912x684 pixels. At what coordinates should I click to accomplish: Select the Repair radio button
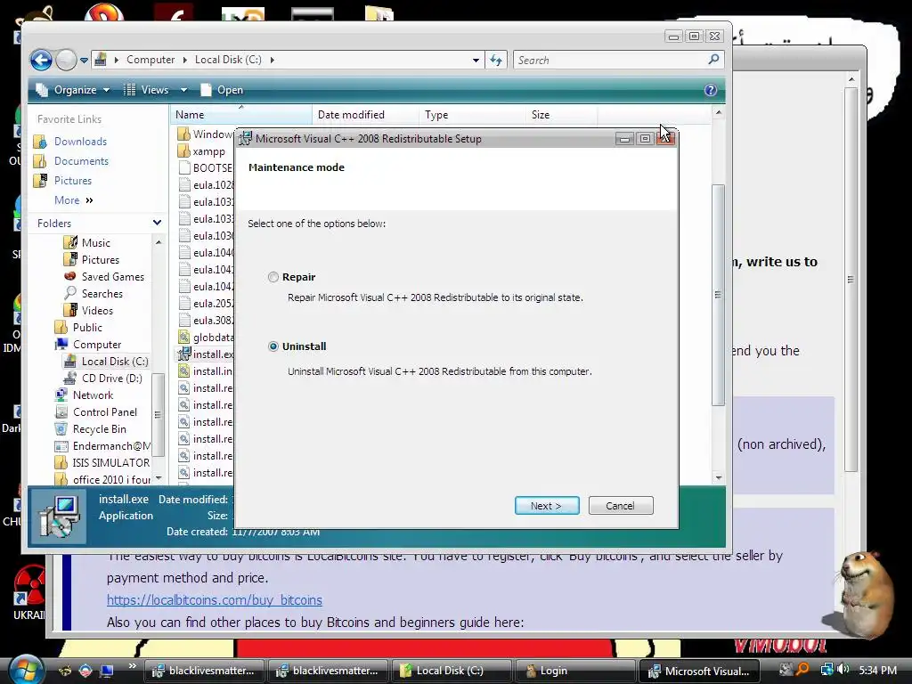tap(273, 277)
